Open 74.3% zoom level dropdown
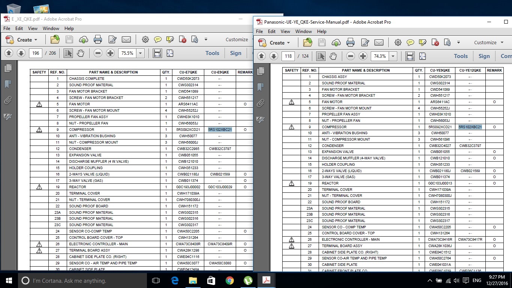The image size is (512, 288). pyautogui.click(x=393, y=56)
